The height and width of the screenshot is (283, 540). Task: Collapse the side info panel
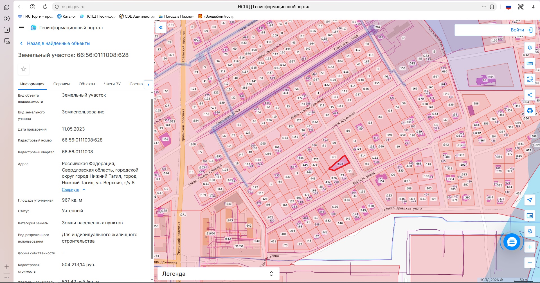pos(161,28)
